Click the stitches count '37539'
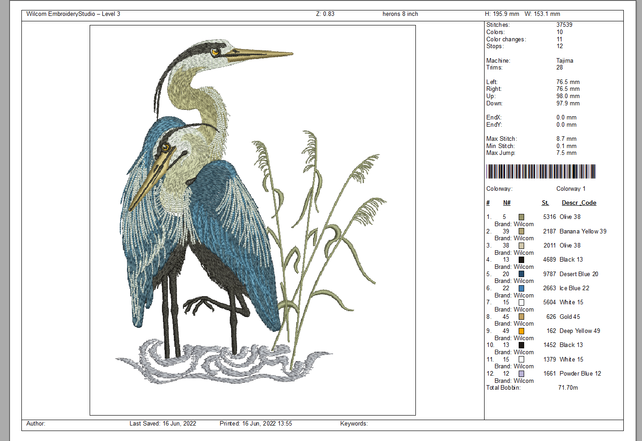The image size is (642, 441). click(x=564, y=25)
